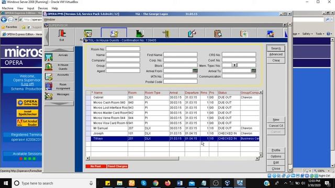Open the VirtualBox Input menu

[x=30, y=8]
